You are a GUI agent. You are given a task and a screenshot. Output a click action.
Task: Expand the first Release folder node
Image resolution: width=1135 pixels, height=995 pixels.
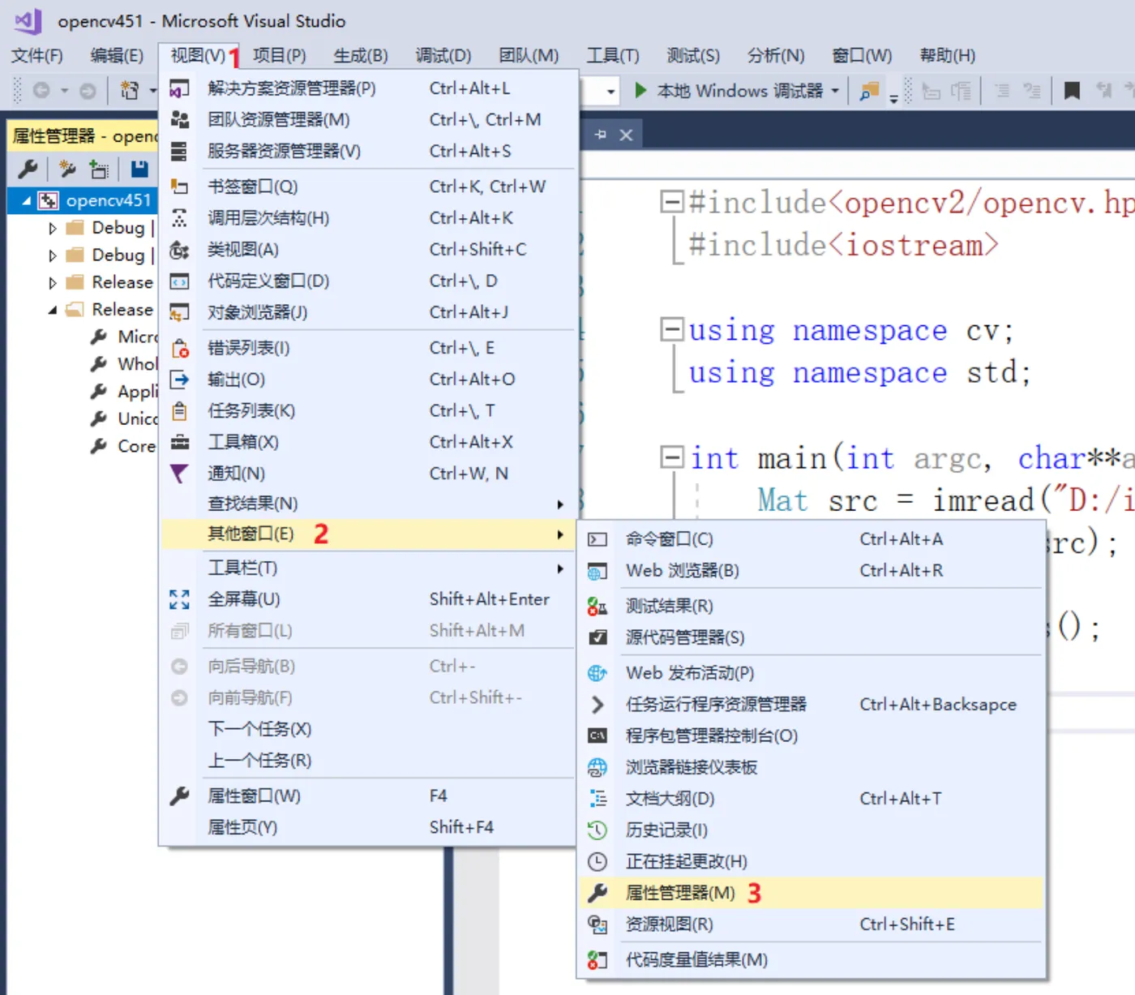click(x=53, y=283)
